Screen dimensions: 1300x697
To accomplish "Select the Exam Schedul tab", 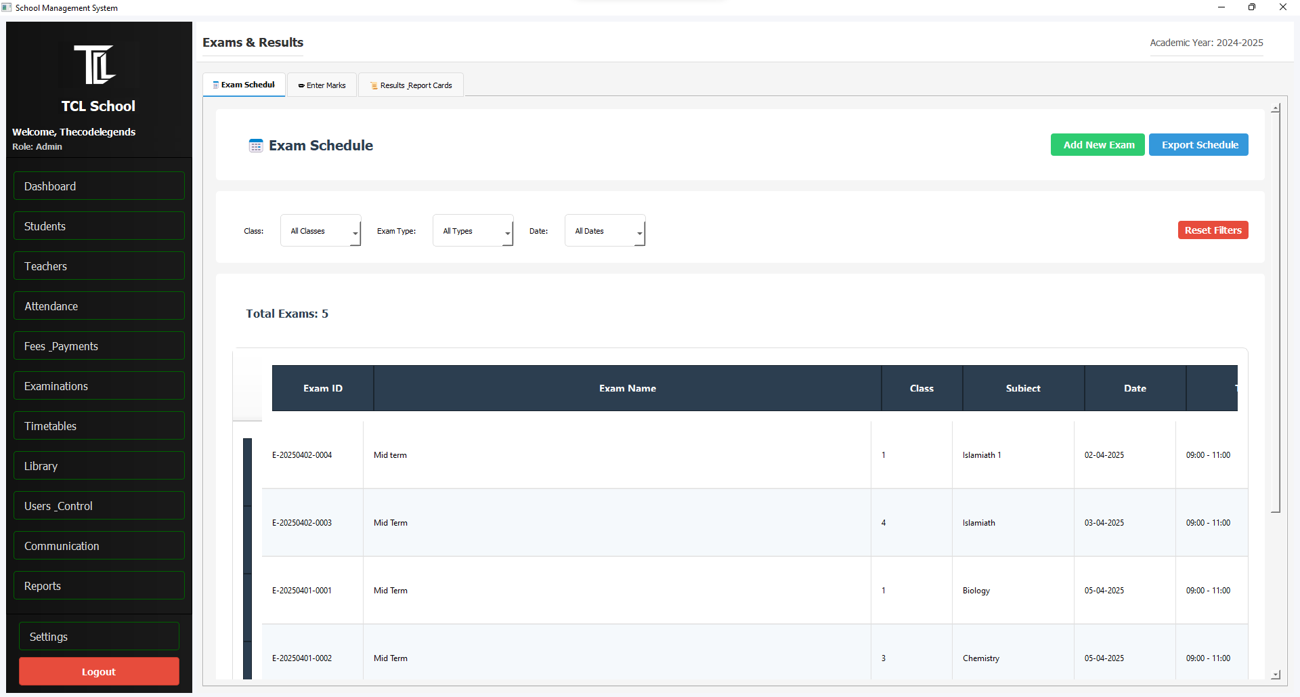I will [x=244, y=85].
